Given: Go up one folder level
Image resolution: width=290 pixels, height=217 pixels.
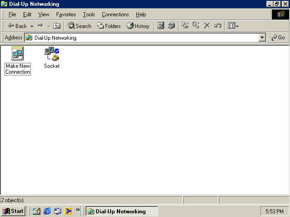Looking at the screenshot, I should tap(57, 26).
